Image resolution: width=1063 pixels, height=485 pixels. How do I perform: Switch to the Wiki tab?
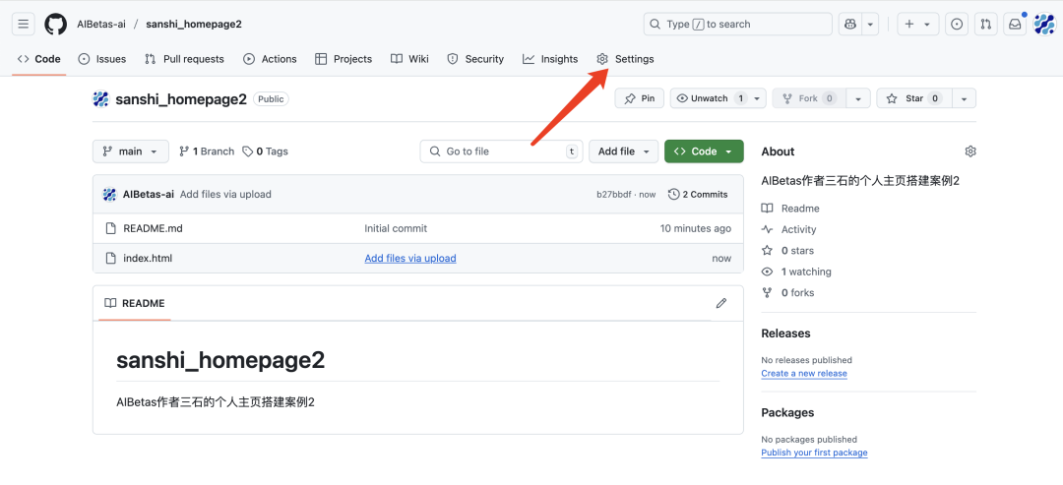pos(410,59)
